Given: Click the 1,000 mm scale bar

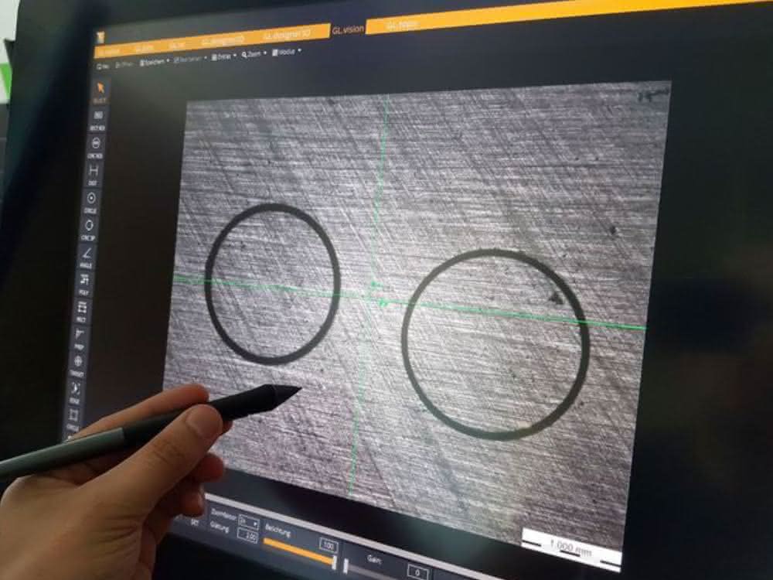Looking at the screenshot, I should pyautogui.click(x=571, y=549).
